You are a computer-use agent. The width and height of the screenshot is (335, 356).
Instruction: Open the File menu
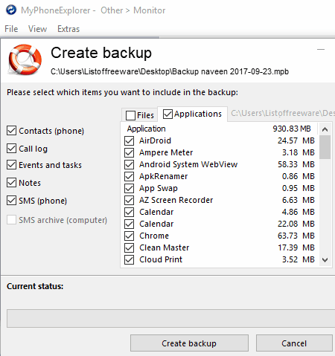pyautogui.click(x=11, y=29)
